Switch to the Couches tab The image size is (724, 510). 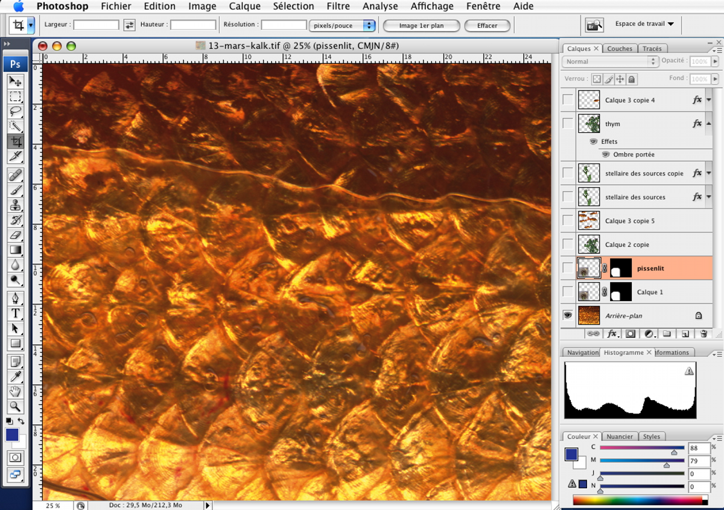(x=620, y=49)
